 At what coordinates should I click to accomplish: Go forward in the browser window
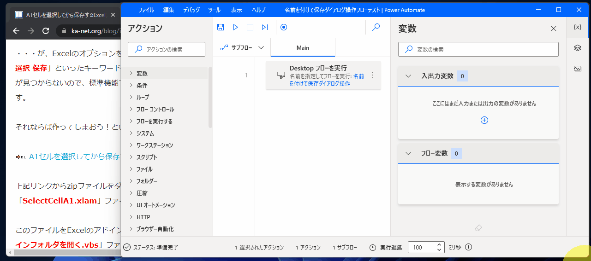pos(31,31)
